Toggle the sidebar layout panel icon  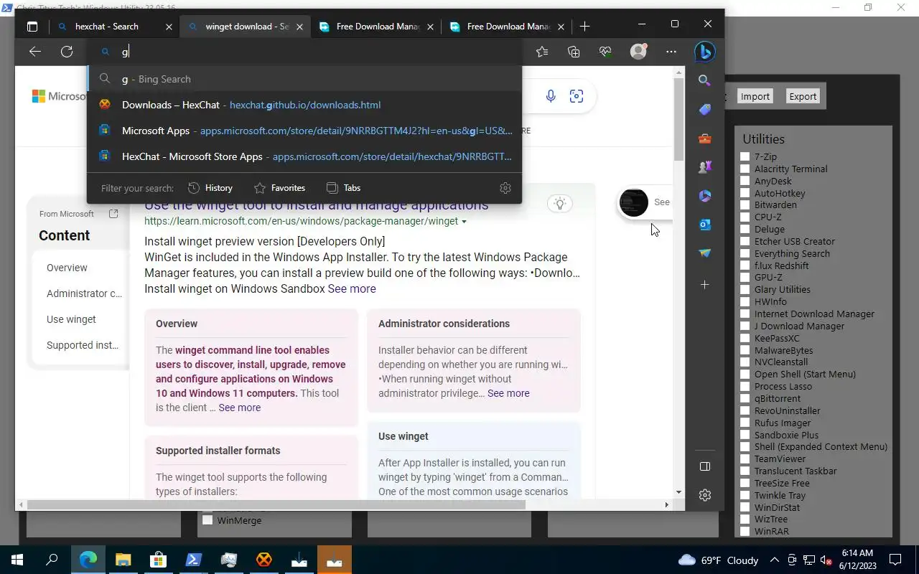point(704,466)
